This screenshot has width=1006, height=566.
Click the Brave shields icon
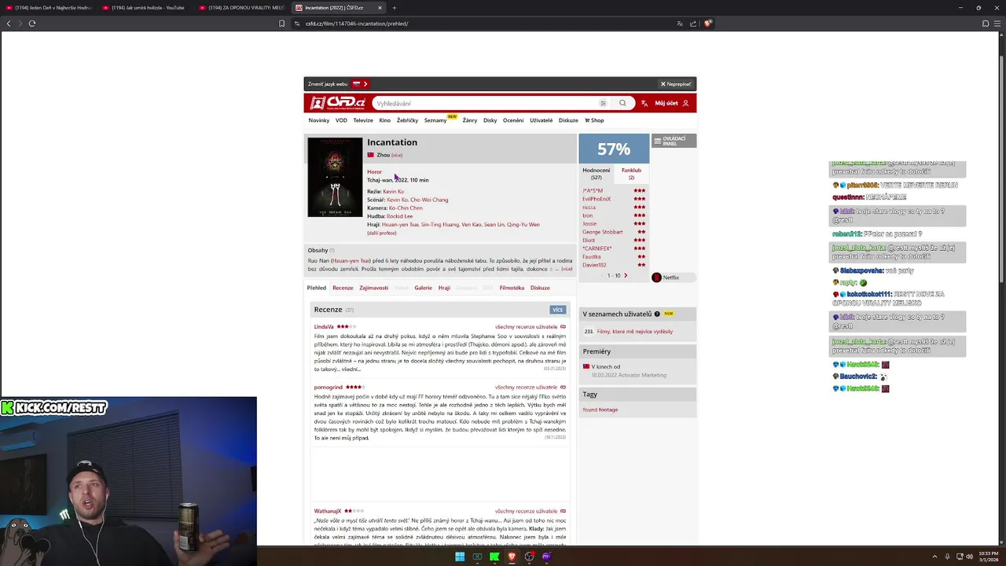pyautogui.click(x=707, y=24)
